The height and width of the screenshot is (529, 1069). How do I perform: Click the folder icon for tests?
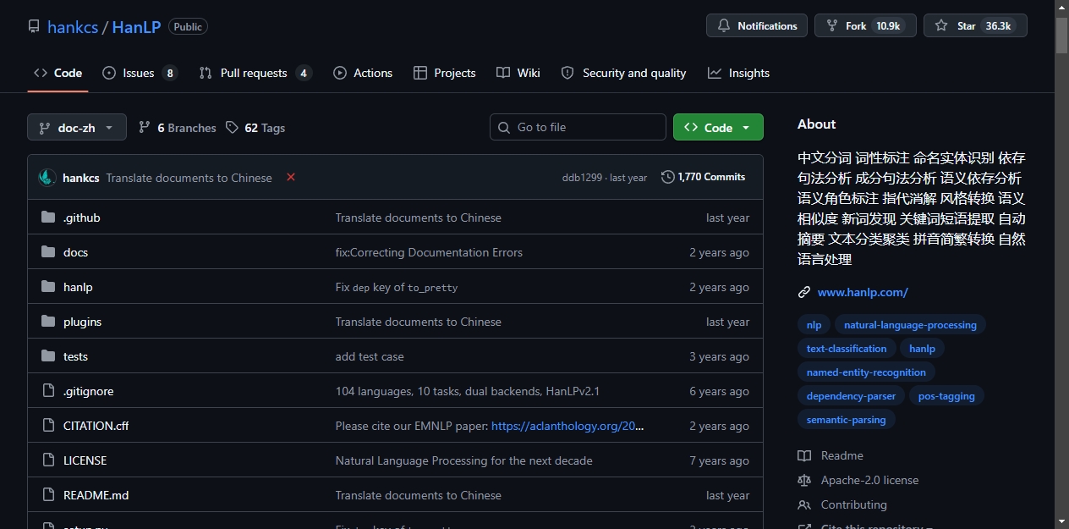pyautogui.click(x=48, y=356)
